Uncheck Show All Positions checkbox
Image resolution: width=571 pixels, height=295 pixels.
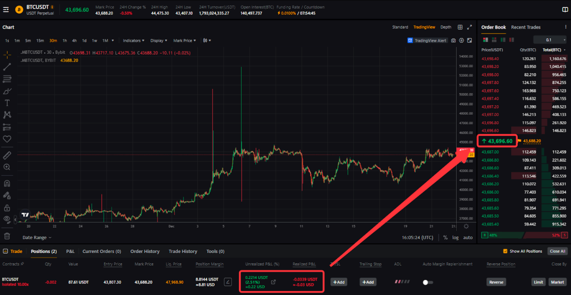pos(505,251)
